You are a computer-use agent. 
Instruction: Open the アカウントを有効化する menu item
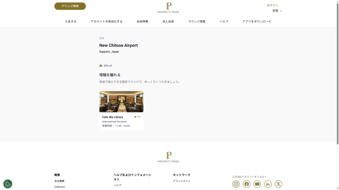coord(107,21)
